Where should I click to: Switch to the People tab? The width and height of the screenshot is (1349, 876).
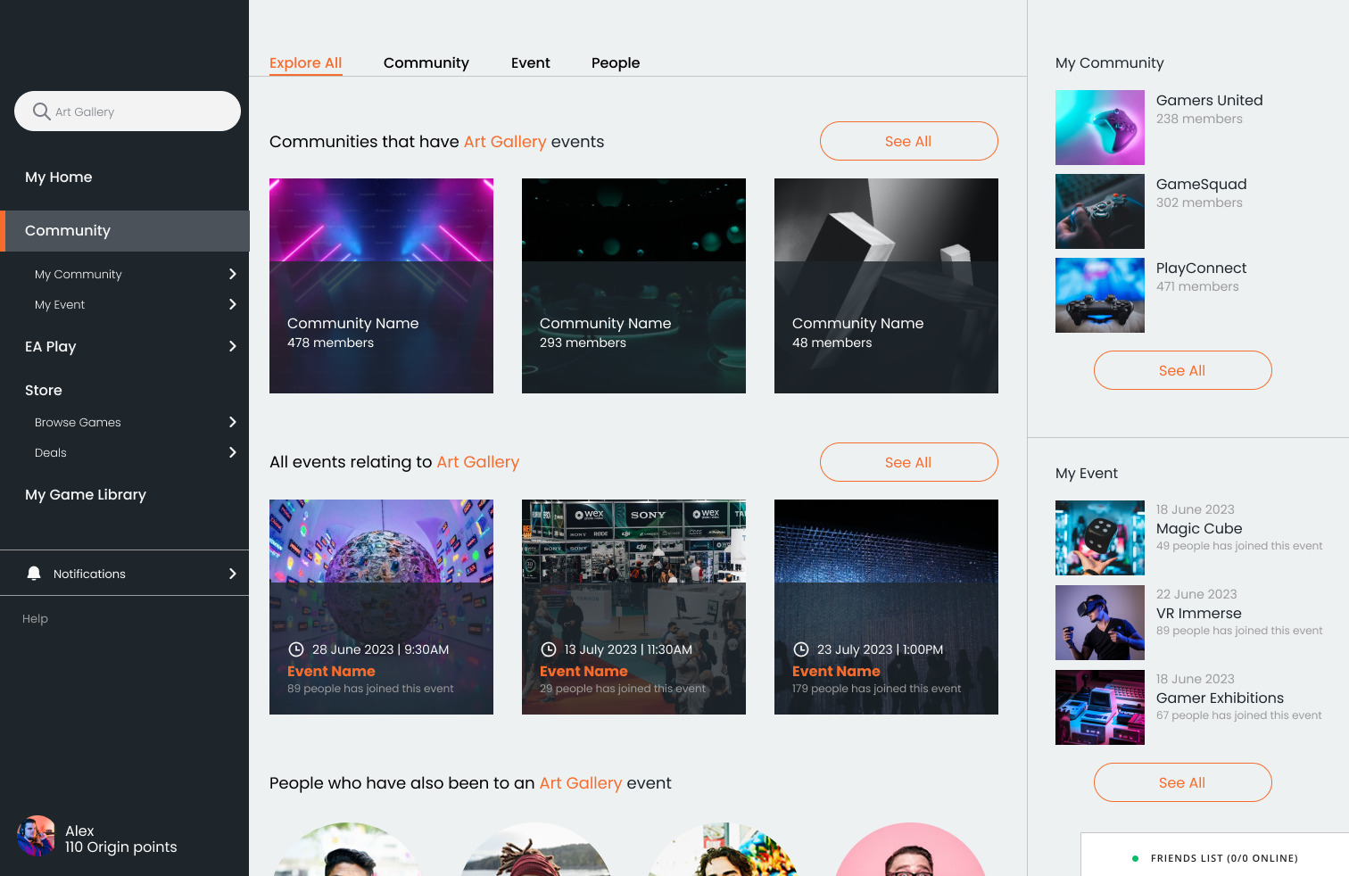pyautogui.click(x=616, y=62)
